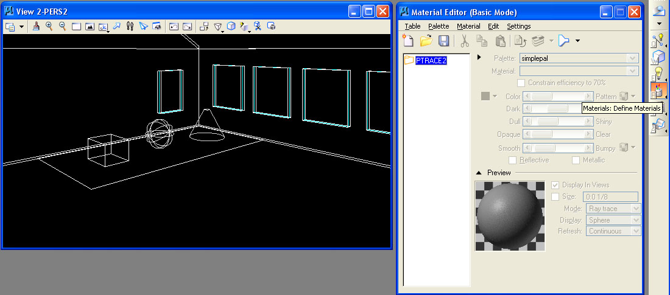This screenshot has height=295, width=670.
Task: Click the Copy icon in Material Editor
Action: click(482, 41)
